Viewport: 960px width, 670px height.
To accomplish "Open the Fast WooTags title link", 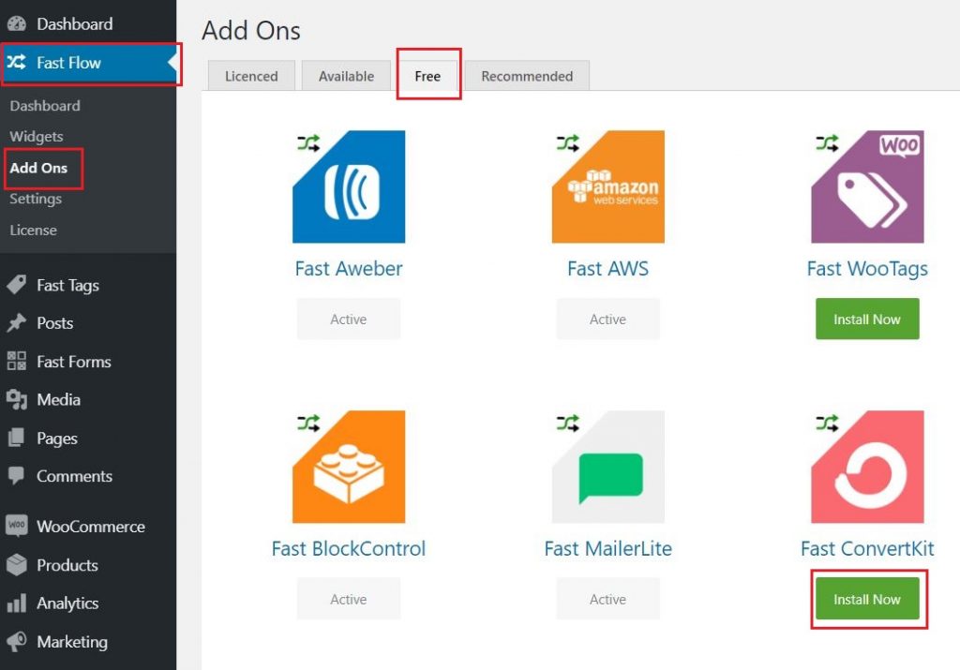I will point(867,269).
